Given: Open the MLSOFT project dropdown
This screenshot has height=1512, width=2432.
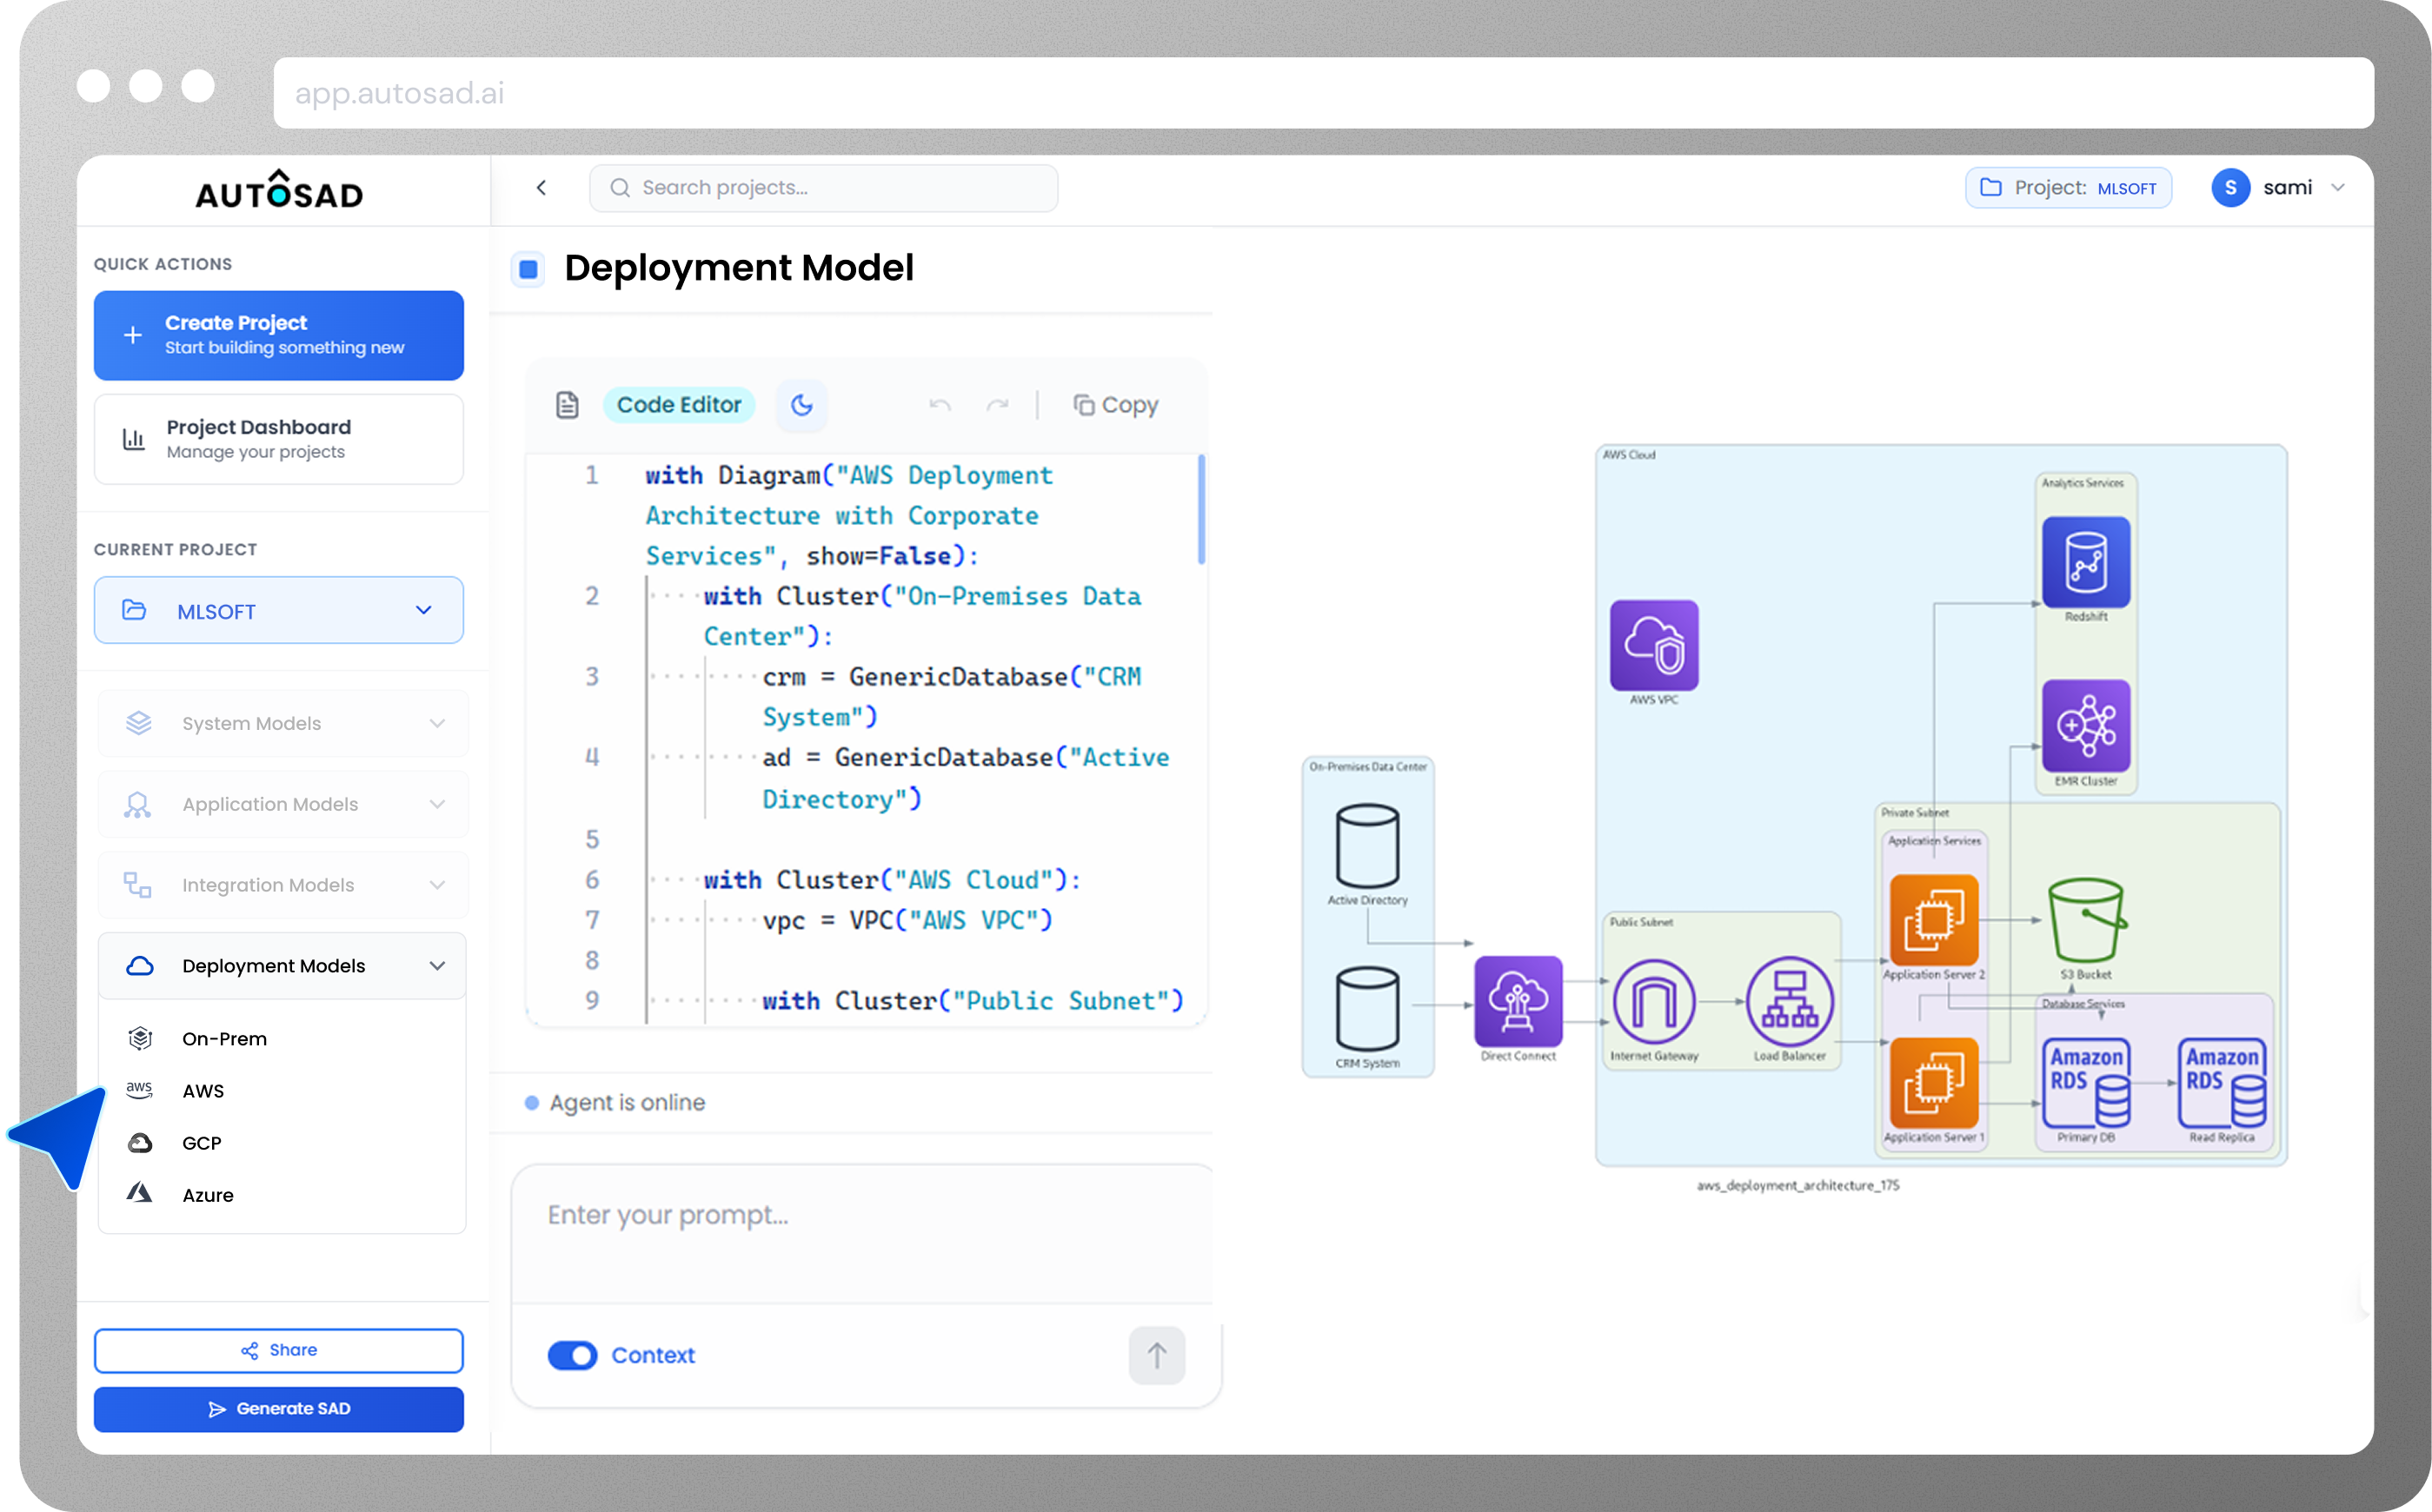Looking at the screenshot, I should click(x=278, y=610).
